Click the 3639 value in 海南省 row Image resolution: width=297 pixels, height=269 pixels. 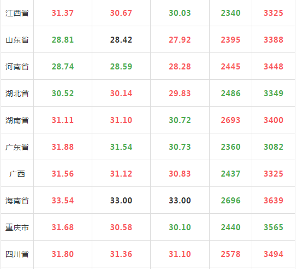[274, 201]
